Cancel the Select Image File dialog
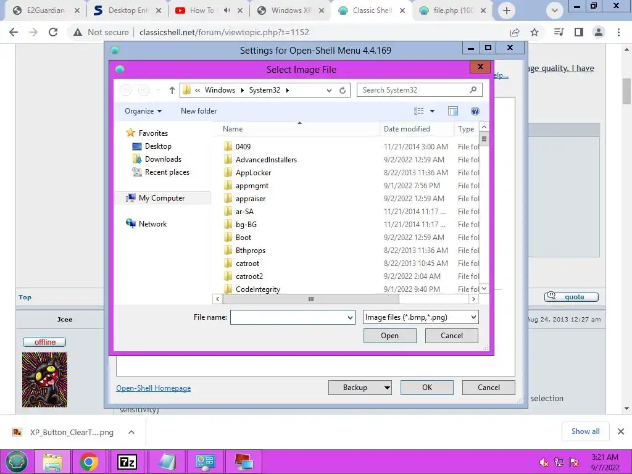The width and height of the screenshot is (632, 474). [451, 336]
